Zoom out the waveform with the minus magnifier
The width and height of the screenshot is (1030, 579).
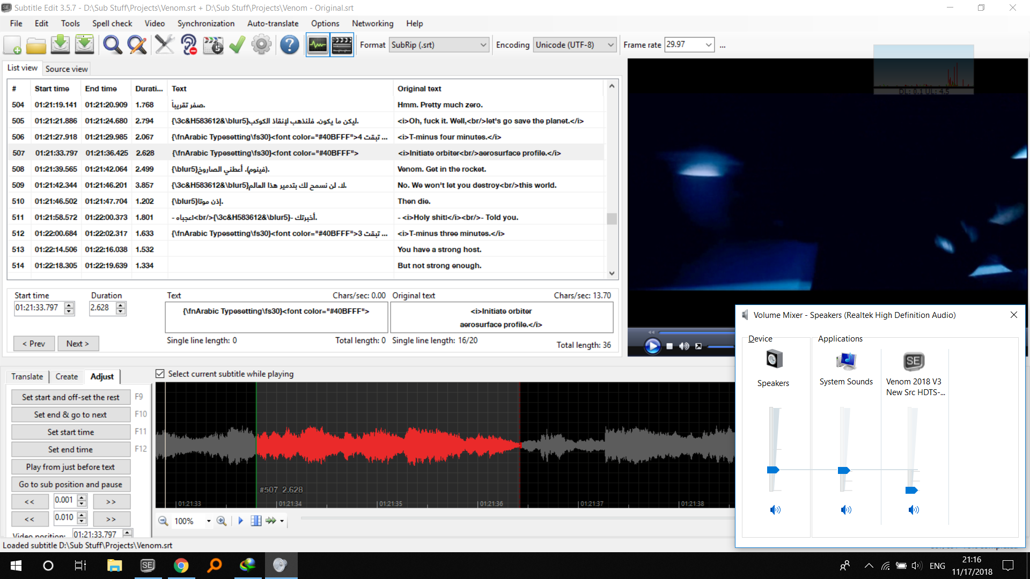point(163,521)
